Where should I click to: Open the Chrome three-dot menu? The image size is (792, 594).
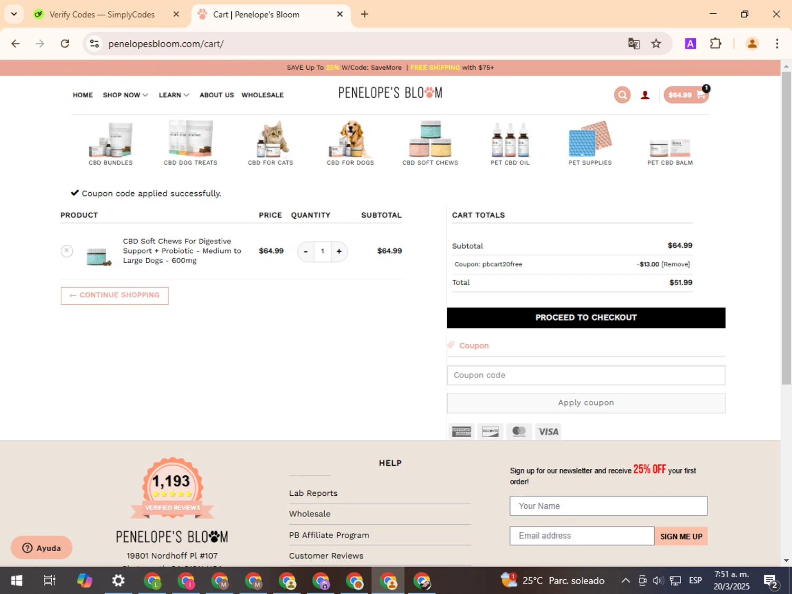tap(777, 44)
